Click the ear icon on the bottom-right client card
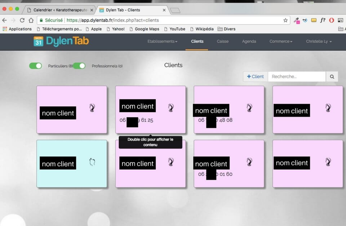The width and height of the screenshot is (346, 226). pos(328,162)
